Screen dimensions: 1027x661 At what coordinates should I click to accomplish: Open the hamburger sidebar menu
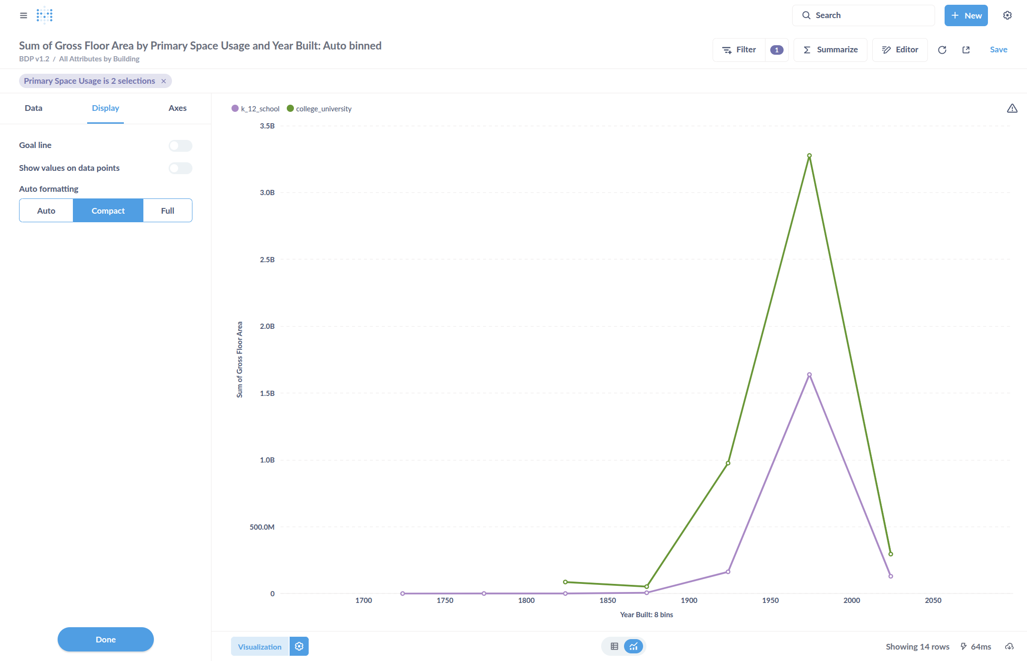[x=23, y=15]
